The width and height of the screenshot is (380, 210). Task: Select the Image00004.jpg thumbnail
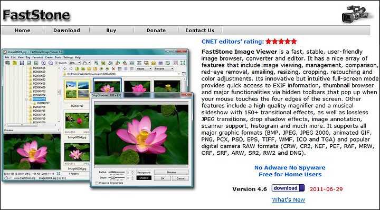(77, 121)
